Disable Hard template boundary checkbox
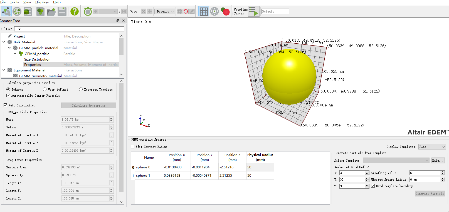This screenshot has height=212, width=449. pos(373,186)
